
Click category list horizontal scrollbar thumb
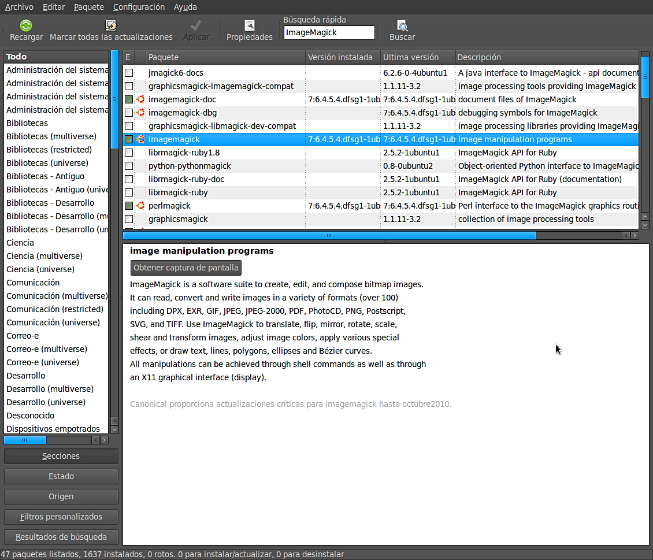(25, 440)
